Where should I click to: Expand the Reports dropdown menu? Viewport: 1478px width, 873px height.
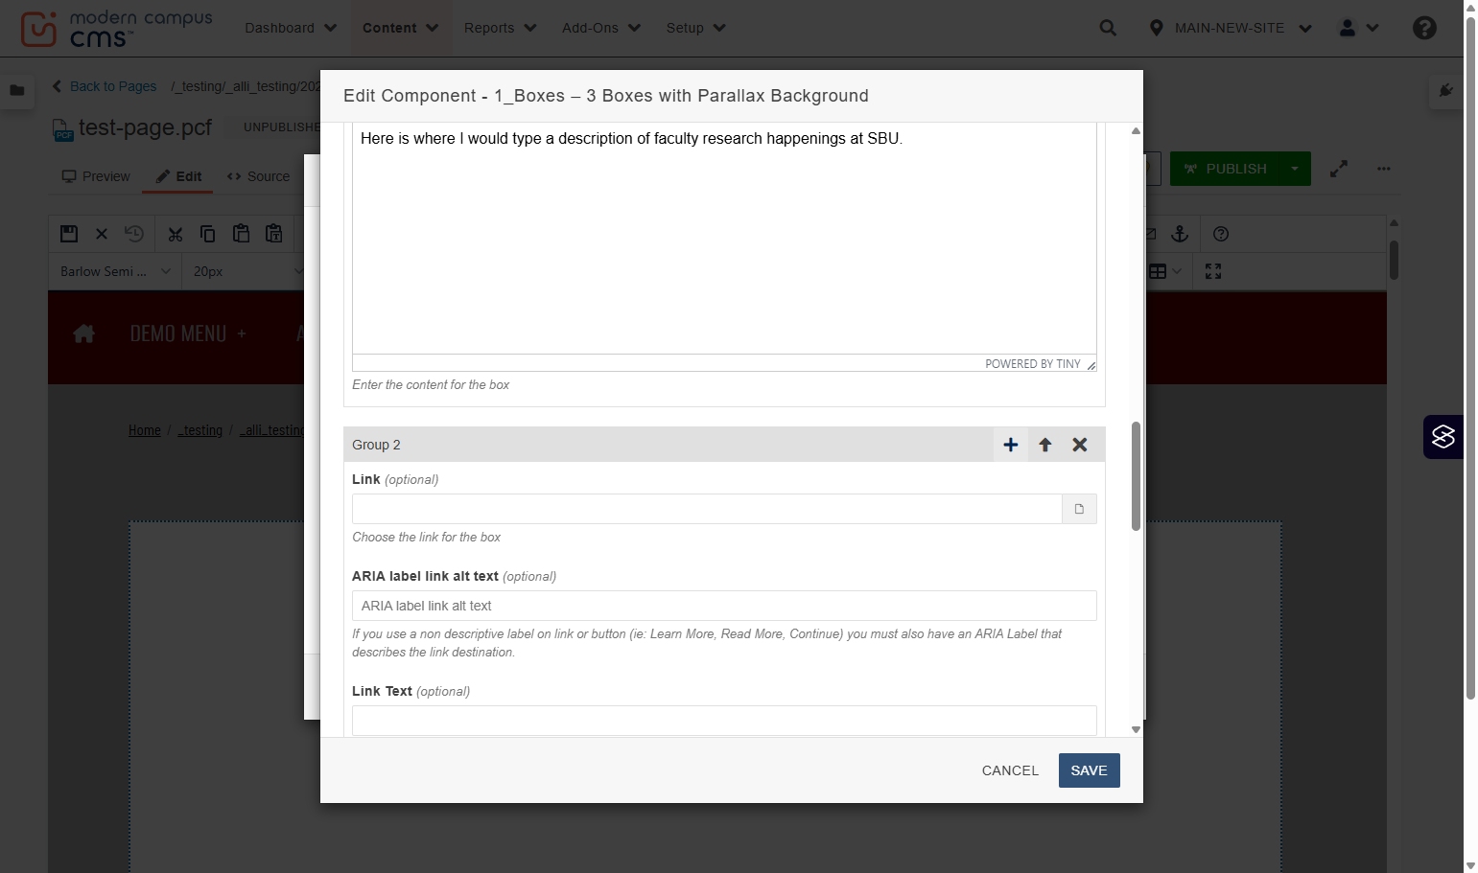click(500, 28)
